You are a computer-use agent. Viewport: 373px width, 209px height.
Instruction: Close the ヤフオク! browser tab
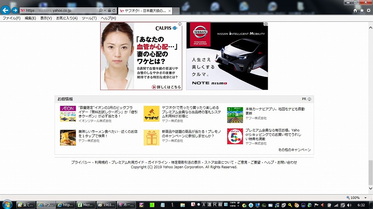tap(169, 10)
